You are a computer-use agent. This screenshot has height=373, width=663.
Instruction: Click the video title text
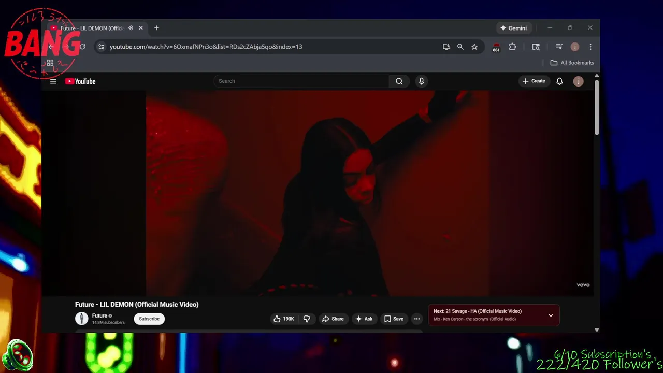[137, 305]
